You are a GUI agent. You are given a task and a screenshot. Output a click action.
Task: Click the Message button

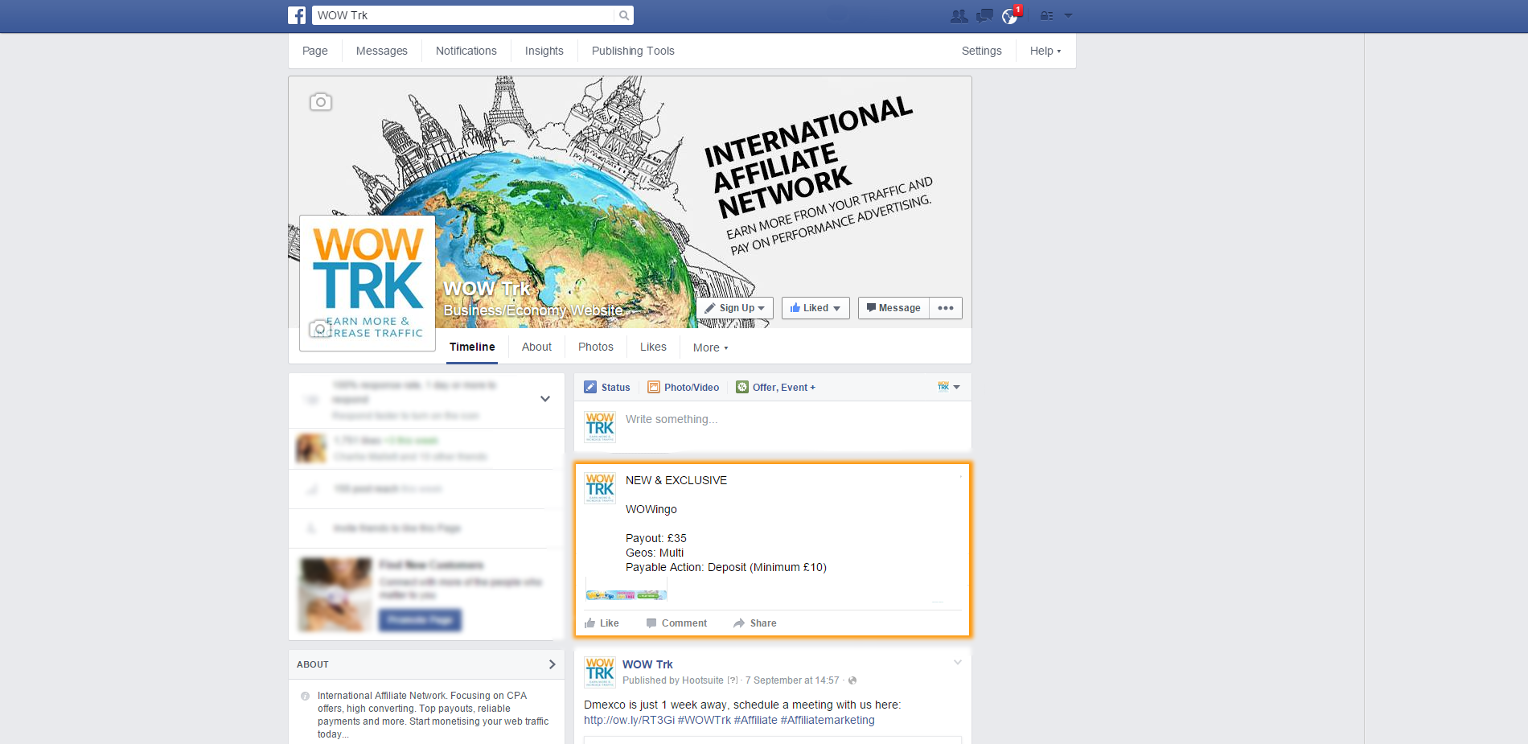click(893, 308)
